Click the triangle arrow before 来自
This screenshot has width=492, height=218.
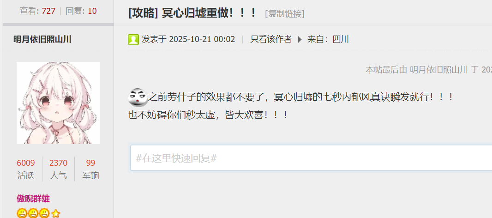click(300, 40)
